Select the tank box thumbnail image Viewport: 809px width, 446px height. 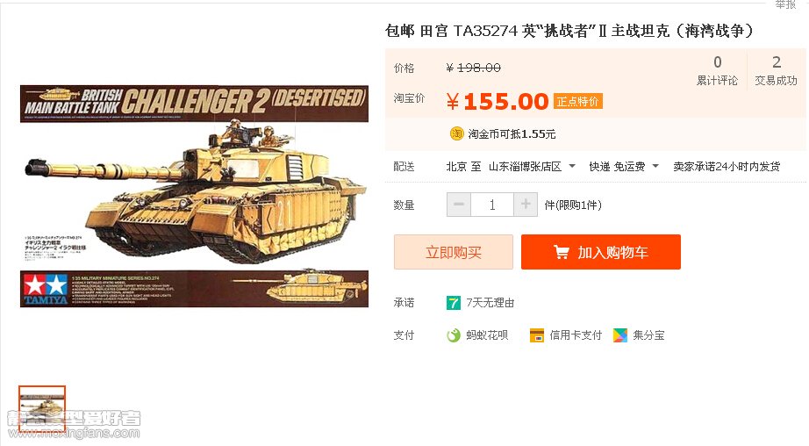42,408
